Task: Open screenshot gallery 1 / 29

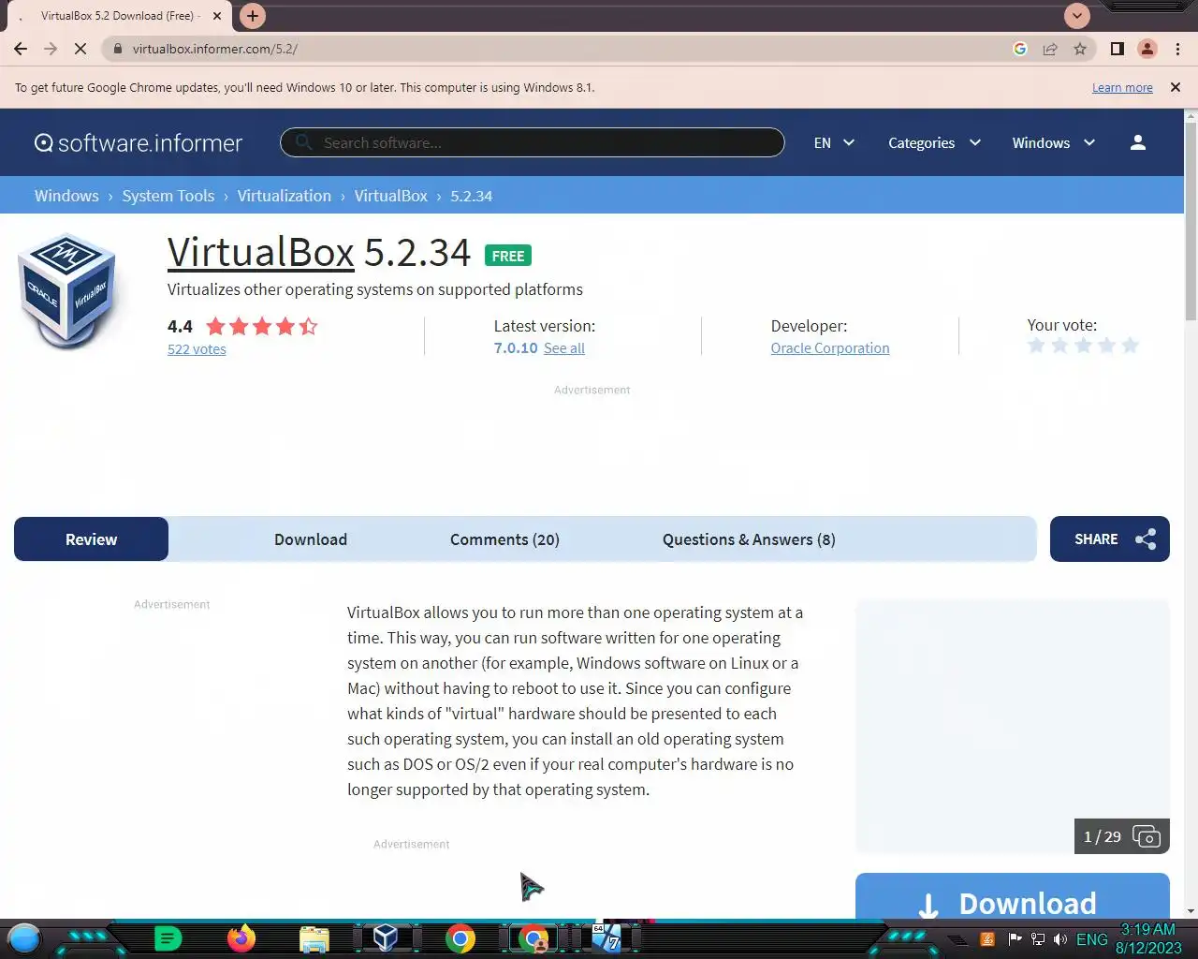Action: click(x=1122, y=836)
